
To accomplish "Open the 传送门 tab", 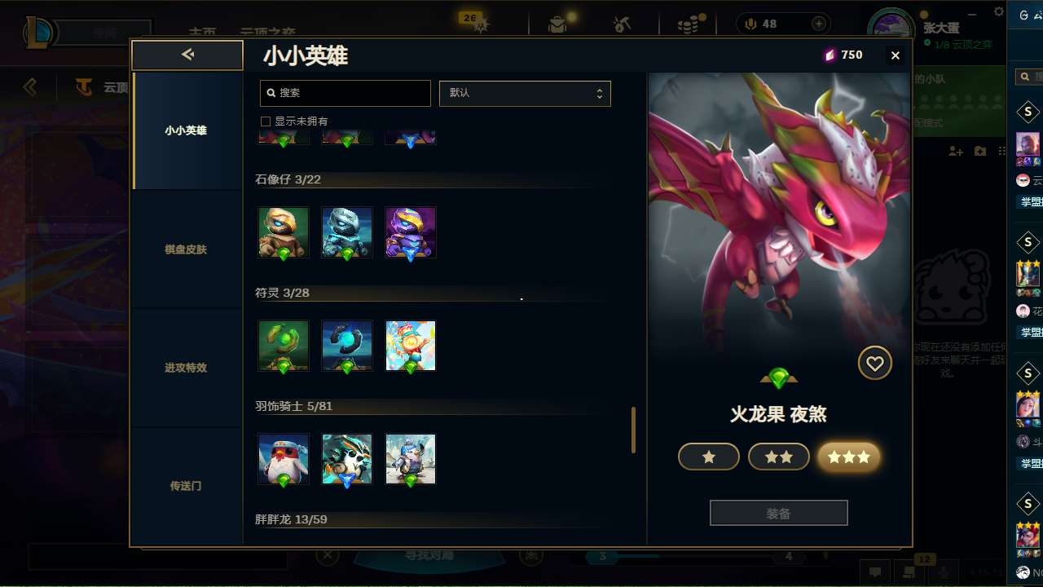I will [186, 486].
